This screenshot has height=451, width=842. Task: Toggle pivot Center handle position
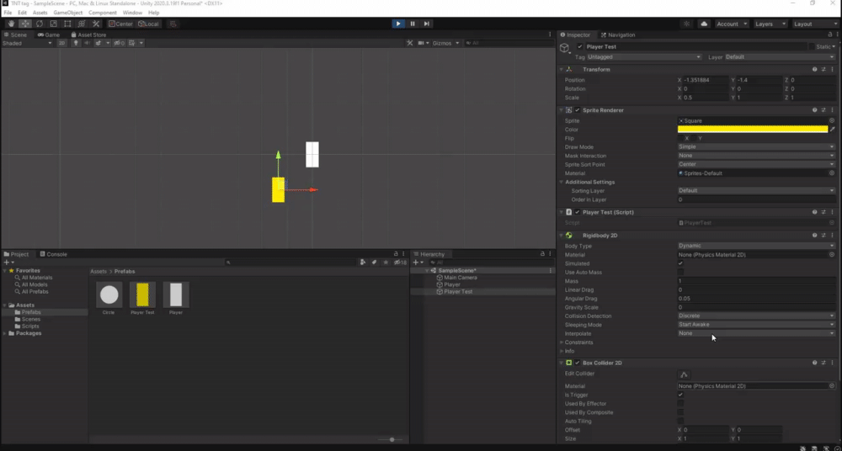(120, 24)
